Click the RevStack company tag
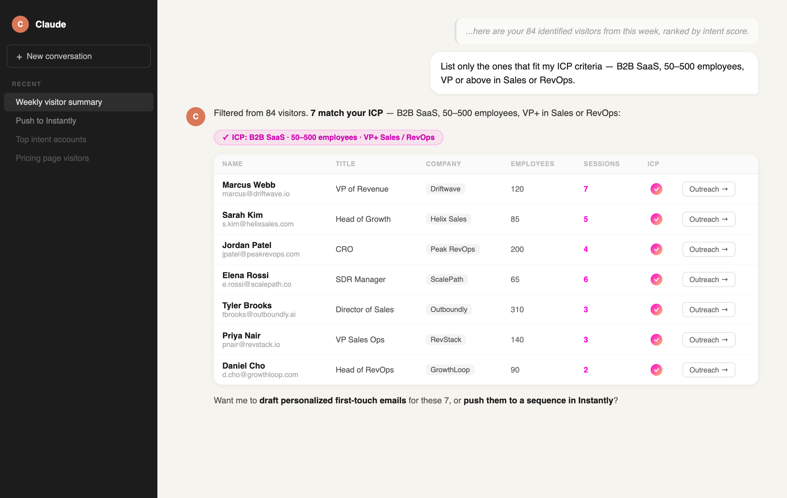 tap(446, 339)
